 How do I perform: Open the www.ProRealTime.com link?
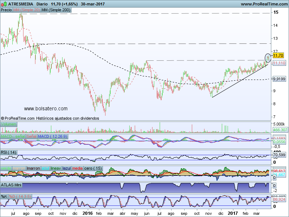coord(263,4)
